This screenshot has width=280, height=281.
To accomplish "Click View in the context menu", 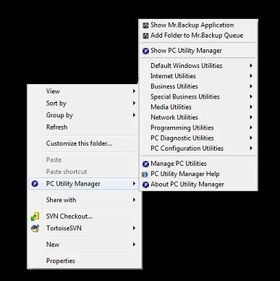I will (84, 91).
